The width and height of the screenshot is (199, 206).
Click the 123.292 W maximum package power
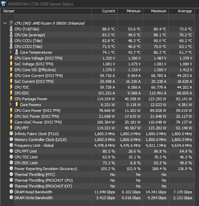pyautogui.click(x=157, y=99)
